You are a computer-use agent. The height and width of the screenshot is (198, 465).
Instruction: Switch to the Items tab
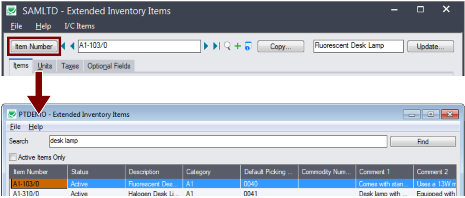[x=21, y=65]
